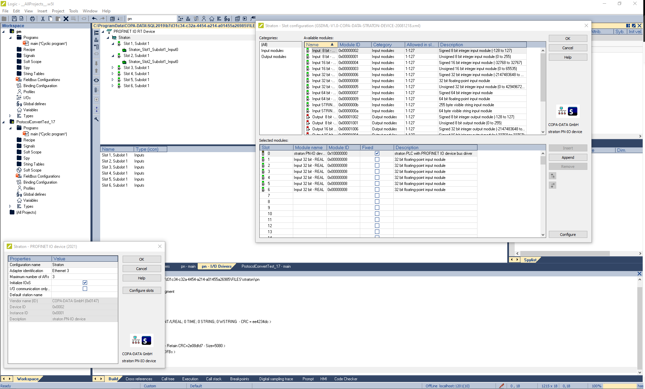
Task: Click the wrench tool icon in the driver sidebar
Action: click(x=96, y=119)
